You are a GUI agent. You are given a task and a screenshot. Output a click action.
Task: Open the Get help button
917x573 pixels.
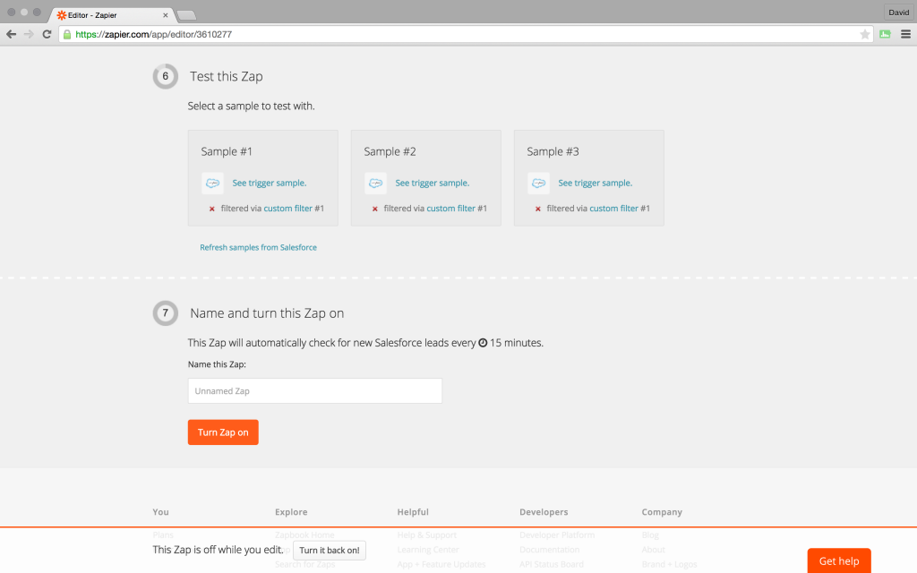tap(839, 561)
